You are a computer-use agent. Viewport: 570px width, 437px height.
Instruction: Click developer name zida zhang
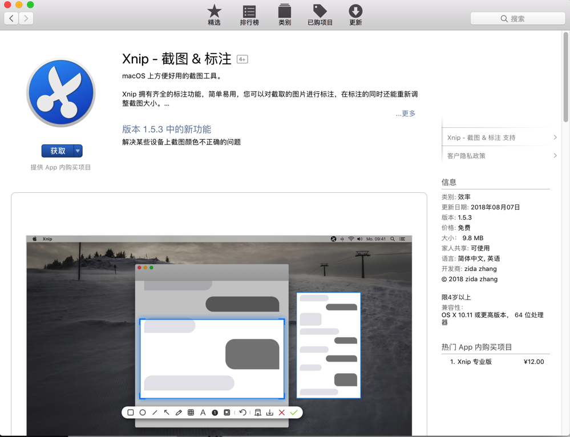[480, 269]
